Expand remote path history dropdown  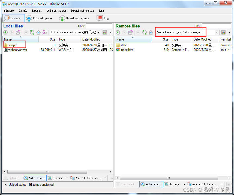point(217,32)
